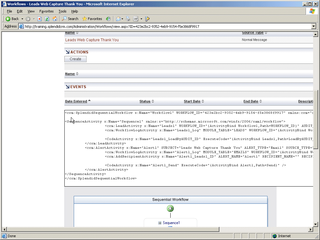Click the horizontal scrollbar right arrow

[311, 229]
